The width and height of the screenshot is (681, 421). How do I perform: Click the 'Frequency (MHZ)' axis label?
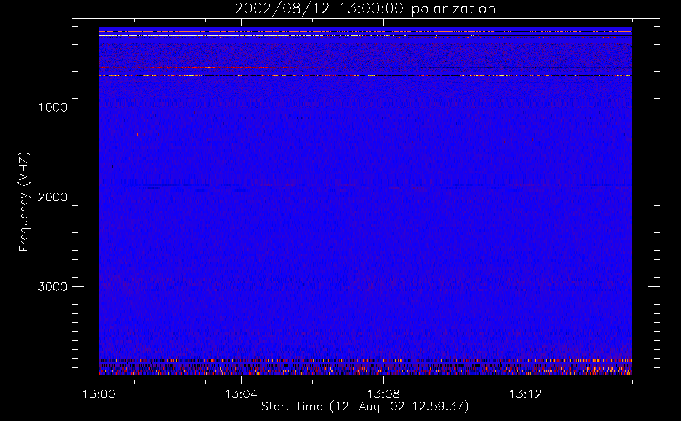(24, 202)
